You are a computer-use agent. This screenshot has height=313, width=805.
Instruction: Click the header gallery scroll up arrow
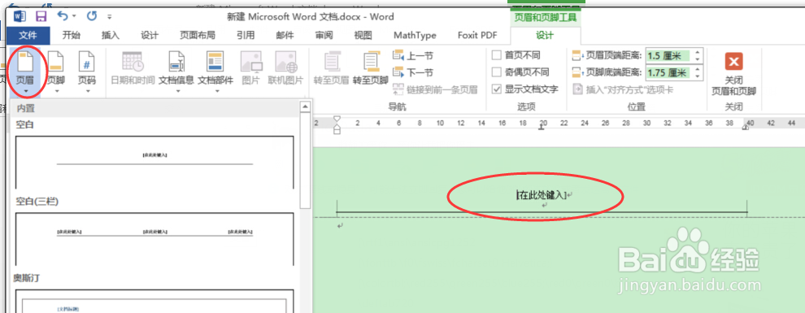[x=305, y=107]
